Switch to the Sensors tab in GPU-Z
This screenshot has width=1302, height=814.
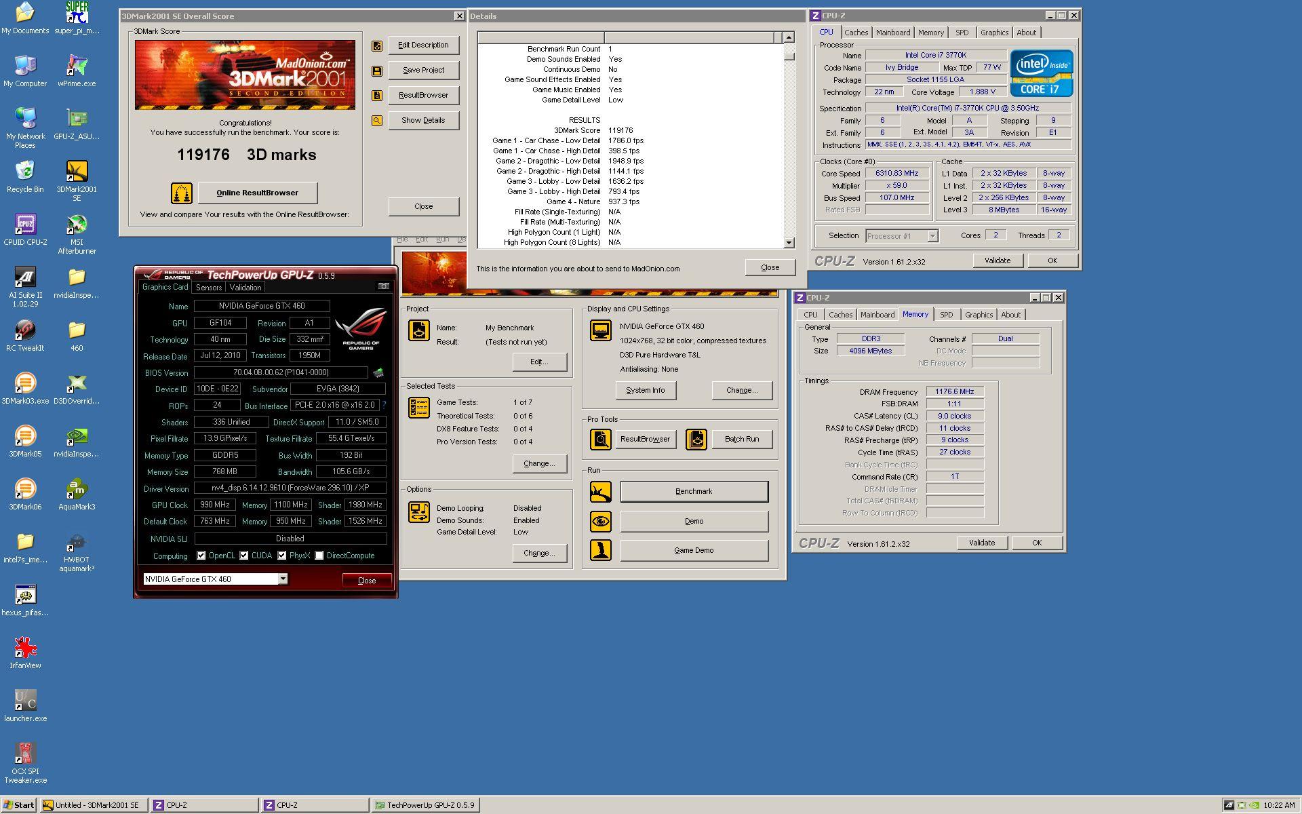pyautogui.click(x=209, y=288)
